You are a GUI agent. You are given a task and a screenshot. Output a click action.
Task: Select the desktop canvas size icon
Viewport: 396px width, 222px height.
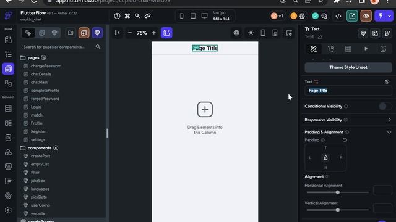tap(204, 16)
